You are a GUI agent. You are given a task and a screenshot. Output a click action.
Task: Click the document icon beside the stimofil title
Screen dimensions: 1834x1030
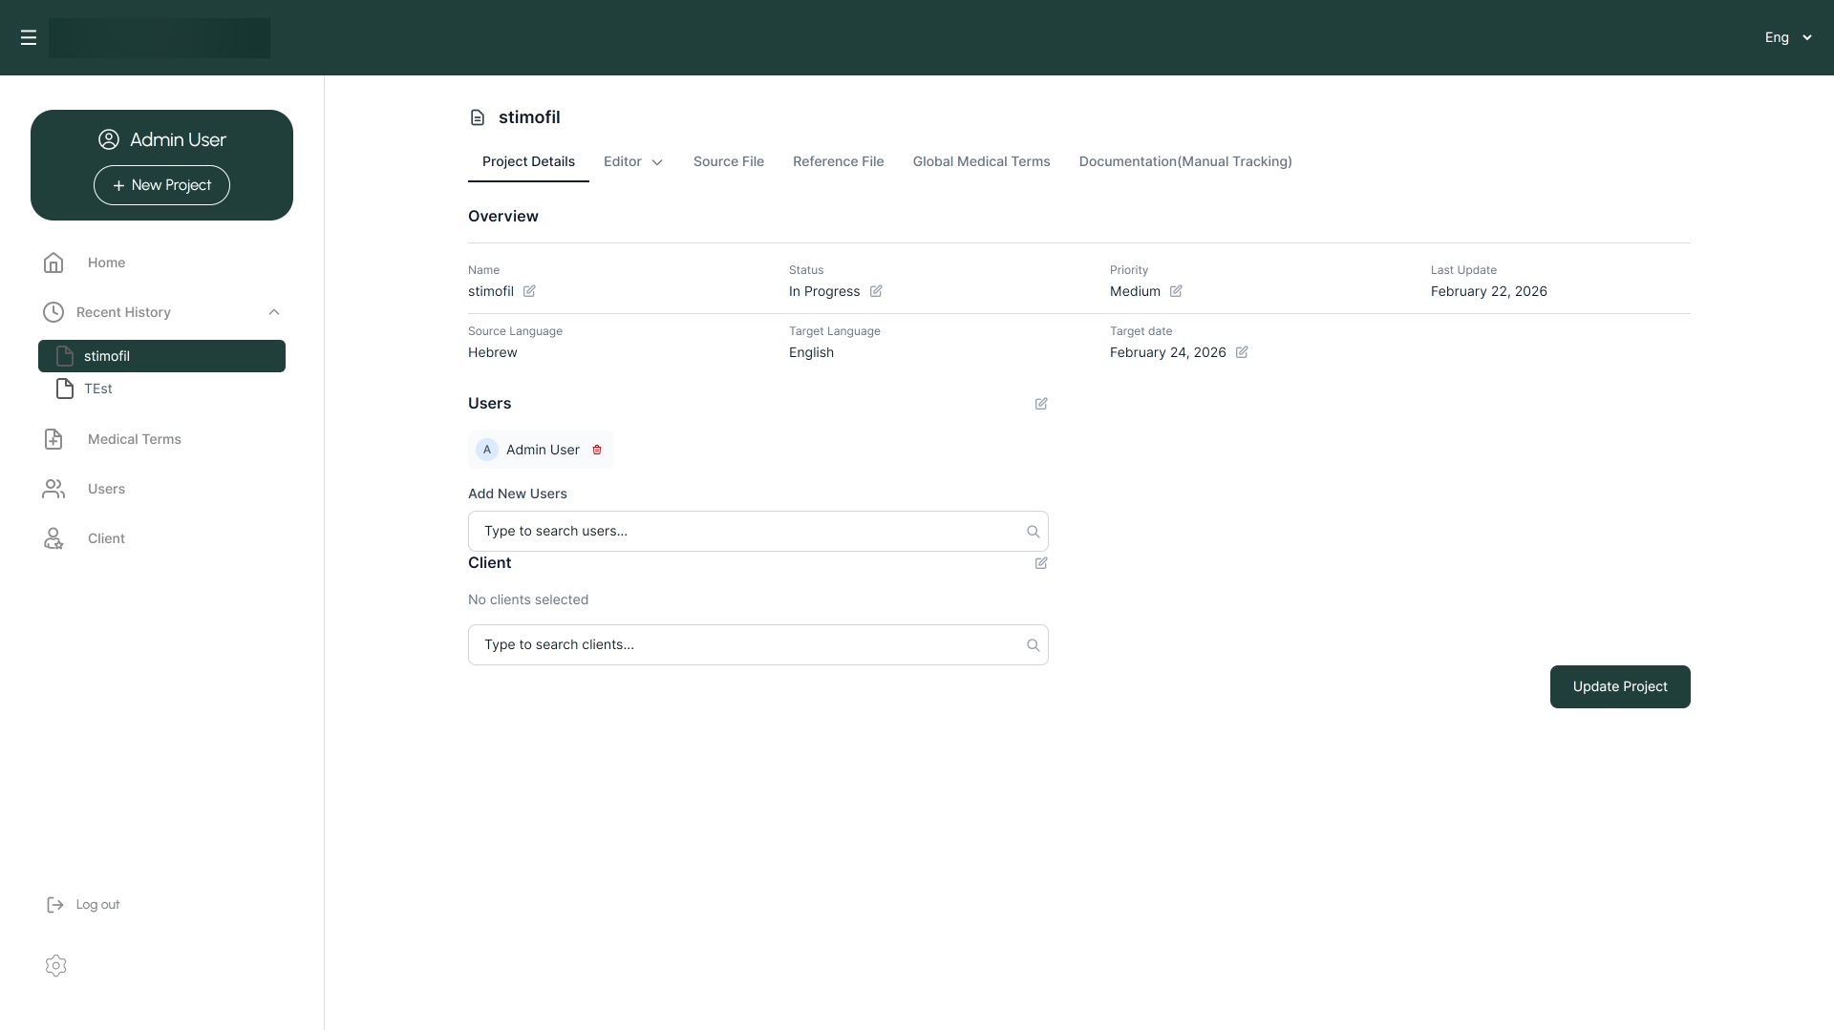click(x=478, y=117)
